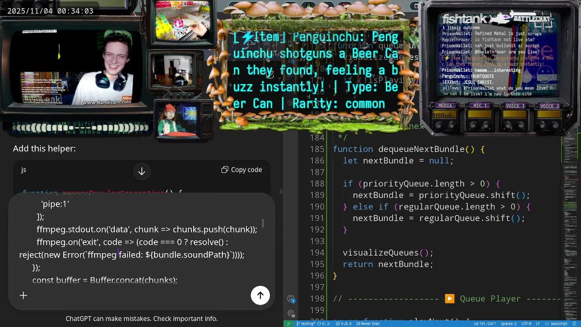
Task: Change indentation via 'Spaces: 2'
Action: pyautogui.click(x=508, y=324)
